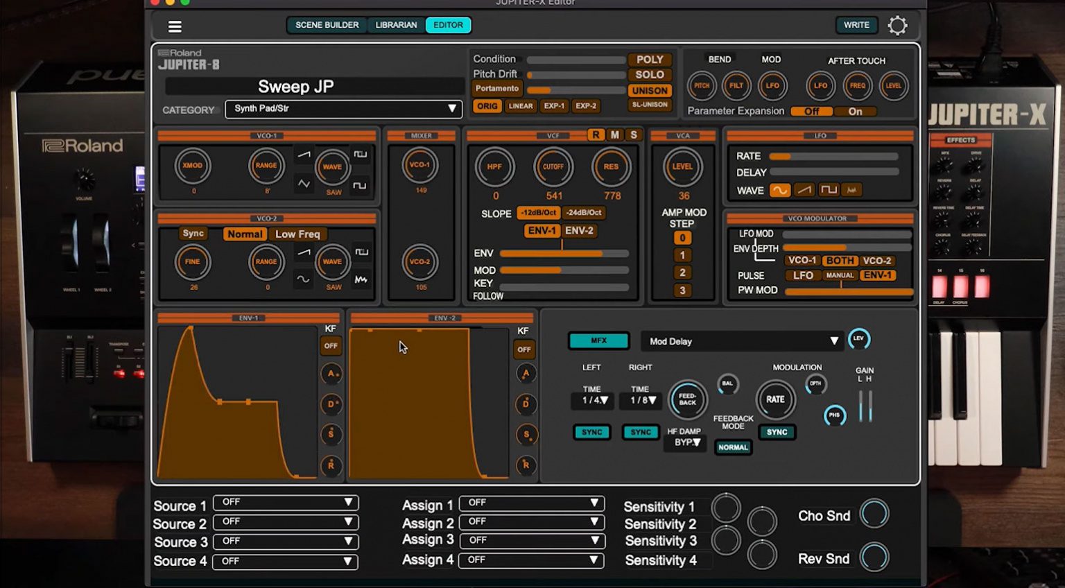
Task: Switch to the SCENE BUILDER tab
Action: (327, 24)
